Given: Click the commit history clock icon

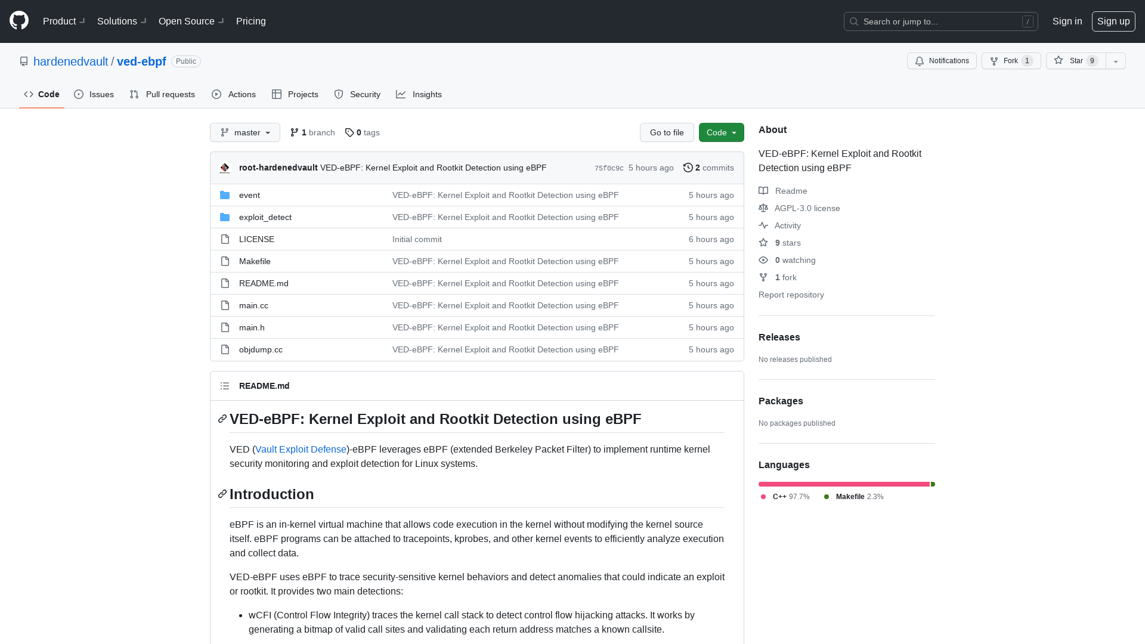Looking at the screenshot, I should click(x=688, y=168).
